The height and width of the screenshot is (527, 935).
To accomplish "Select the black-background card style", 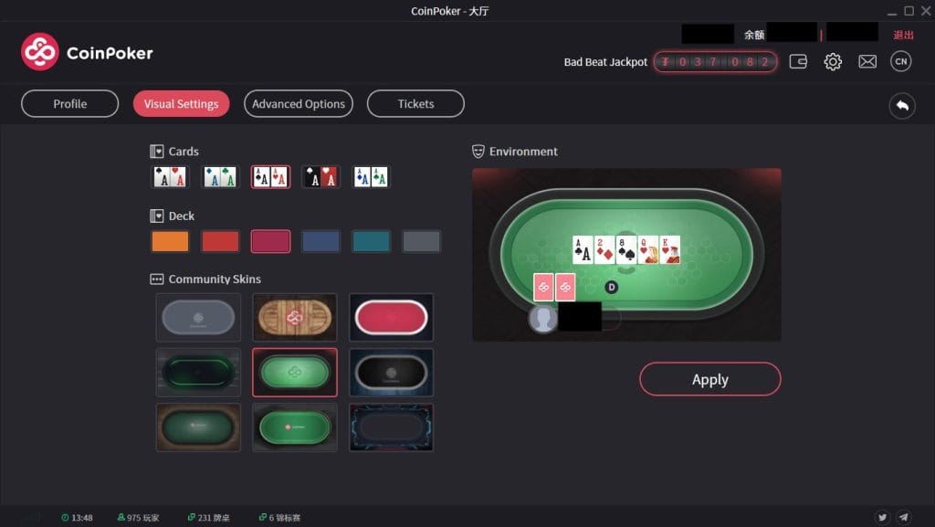I will point(320,177).
